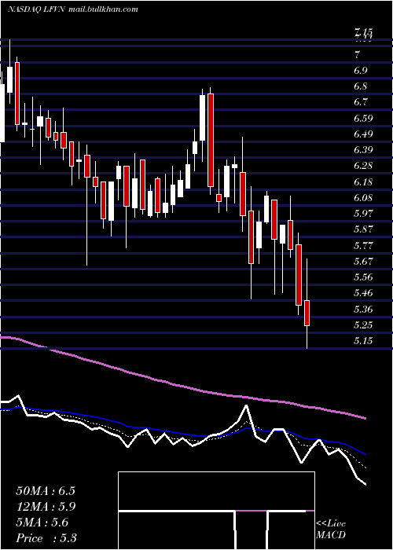Screen dimensions: 393x550
Task: Click the 6.59 price axis label
Action: [363, 118]
